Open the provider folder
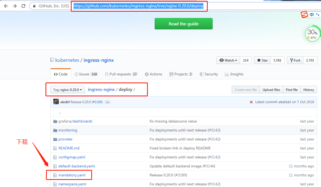 (66, 139)
